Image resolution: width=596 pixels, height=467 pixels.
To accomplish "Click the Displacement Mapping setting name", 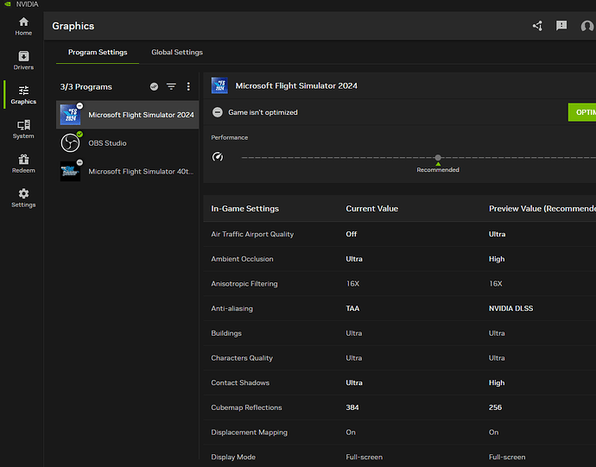I will [x=250, y=432].
